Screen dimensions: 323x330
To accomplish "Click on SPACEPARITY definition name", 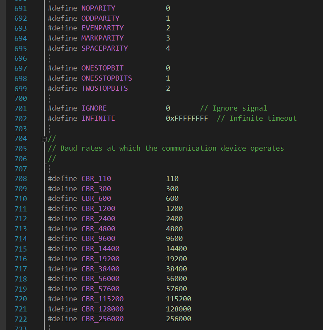I will coord(105,48).
